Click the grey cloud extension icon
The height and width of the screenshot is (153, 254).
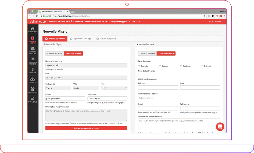pos(209,16)
